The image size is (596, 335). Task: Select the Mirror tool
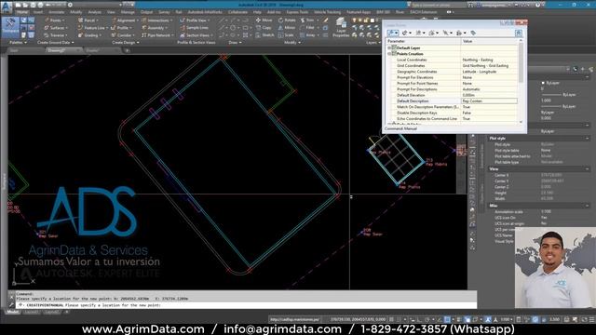[x=287, y=28]
